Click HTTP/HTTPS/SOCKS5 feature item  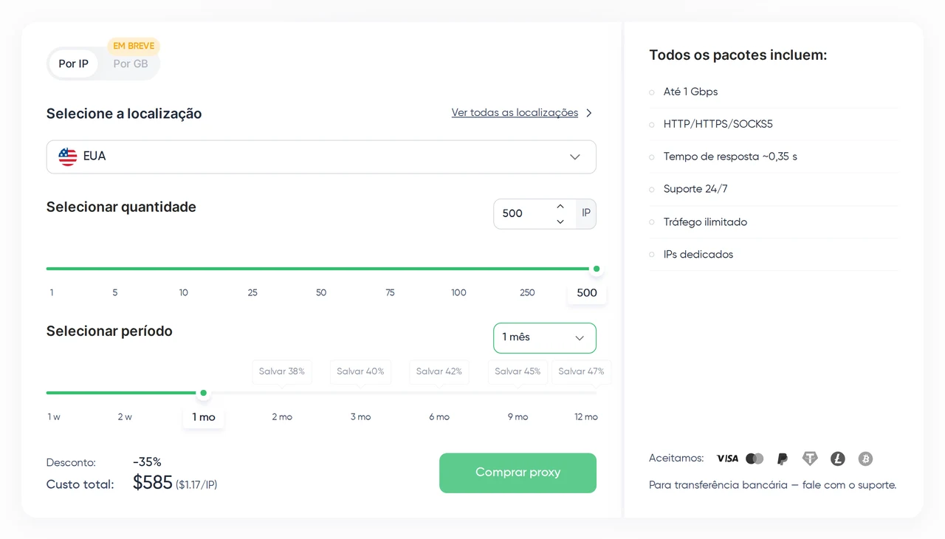click(x=718, y=124)
